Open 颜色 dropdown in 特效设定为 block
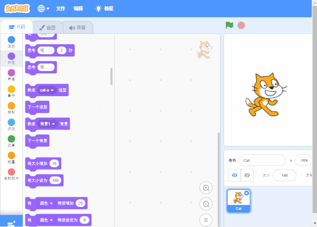 (46, 220)
